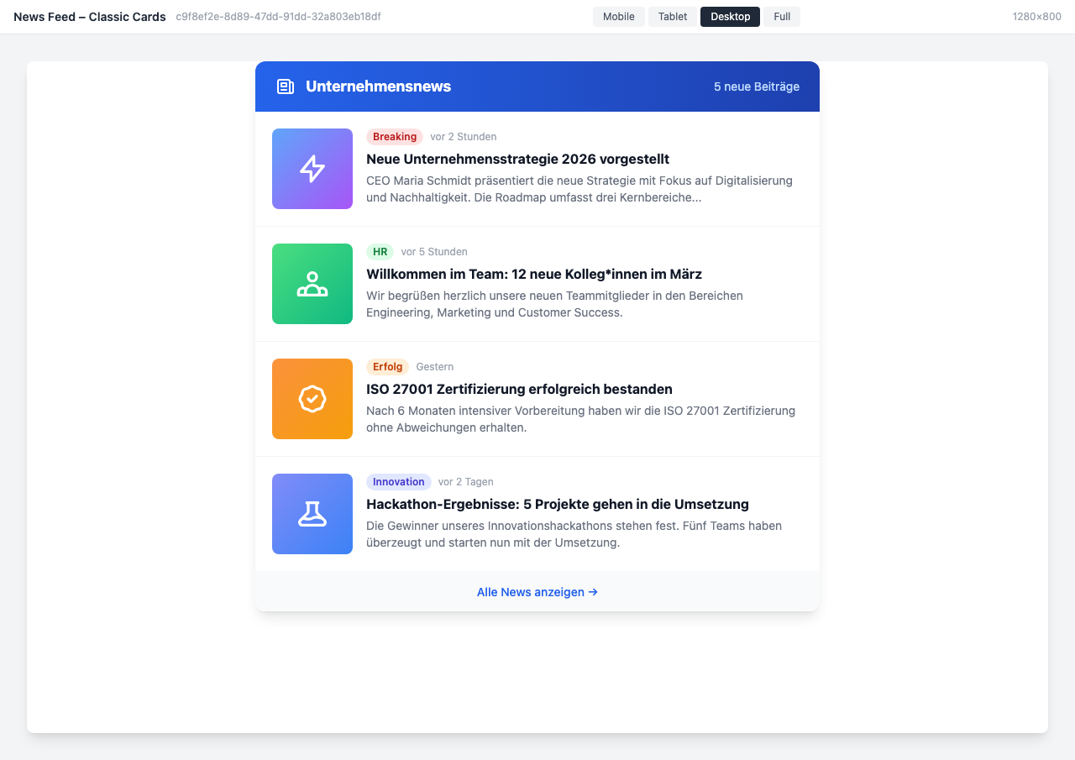
Task: Select the Full viewport option
Action: pos(781,16)
